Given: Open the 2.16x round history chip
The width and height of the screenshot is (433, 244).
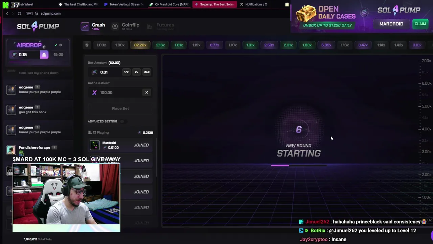Looking at the screenshot, I should pos(160,45).
